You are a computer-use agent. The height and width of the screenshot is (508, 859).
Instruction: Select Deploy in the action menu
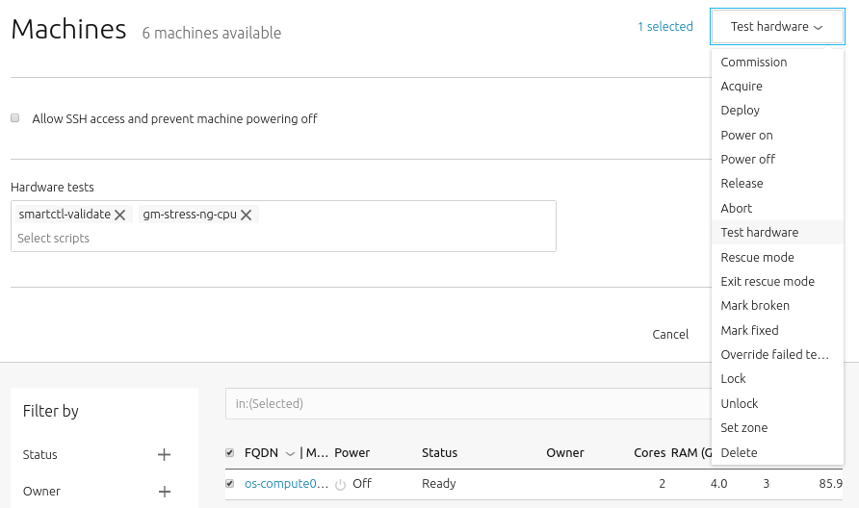(740, 111)
